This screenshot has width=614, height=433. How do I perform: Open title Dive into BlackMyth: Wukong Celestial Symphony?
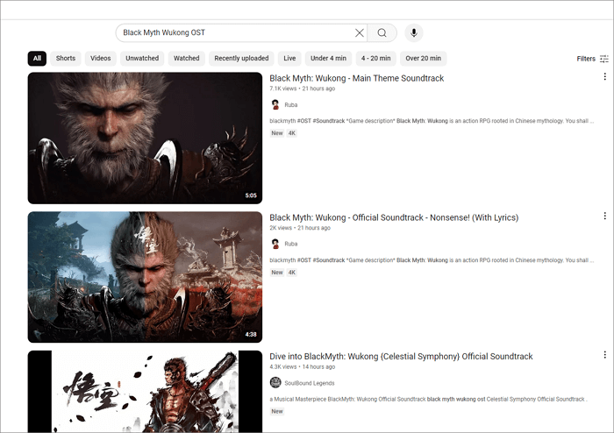tap(401, 357)
